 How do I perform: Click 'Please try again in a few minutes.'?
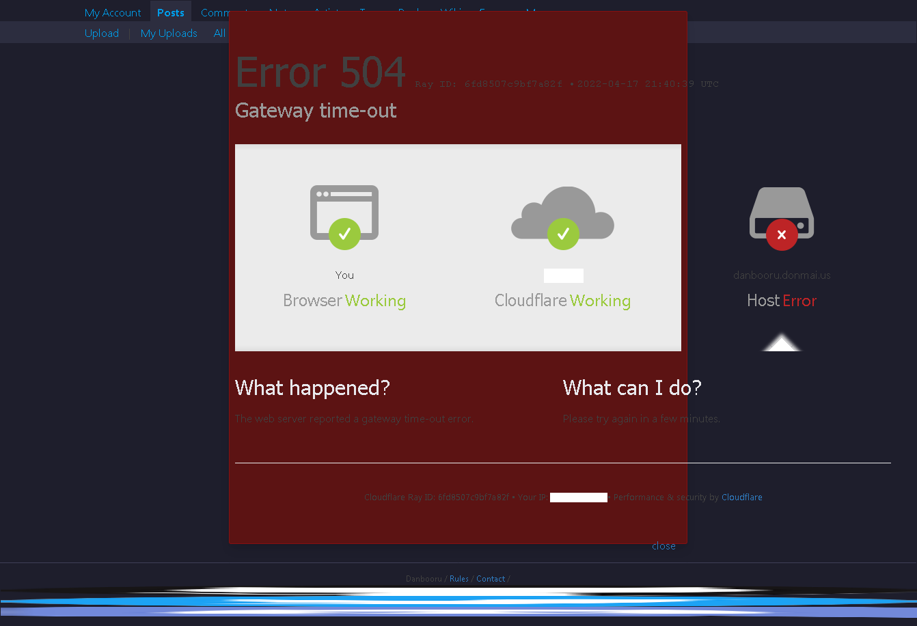(x=642, y=419)
